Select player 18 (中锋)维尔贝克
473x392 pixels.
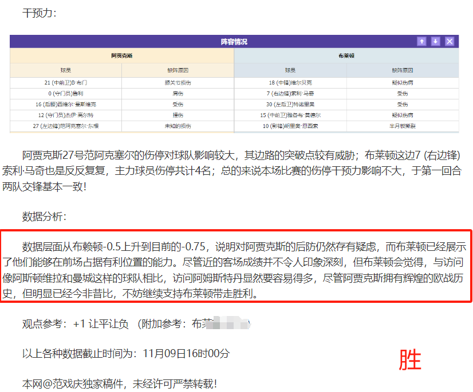pyautogui.click(x=290, y=83)
